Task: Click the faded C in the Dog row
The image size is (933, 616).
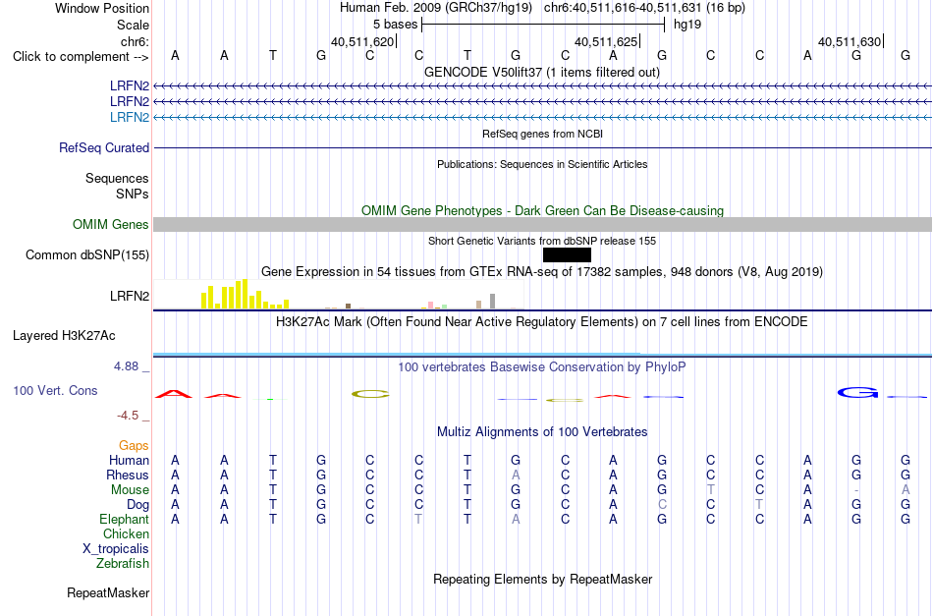Action: (662, 505)
